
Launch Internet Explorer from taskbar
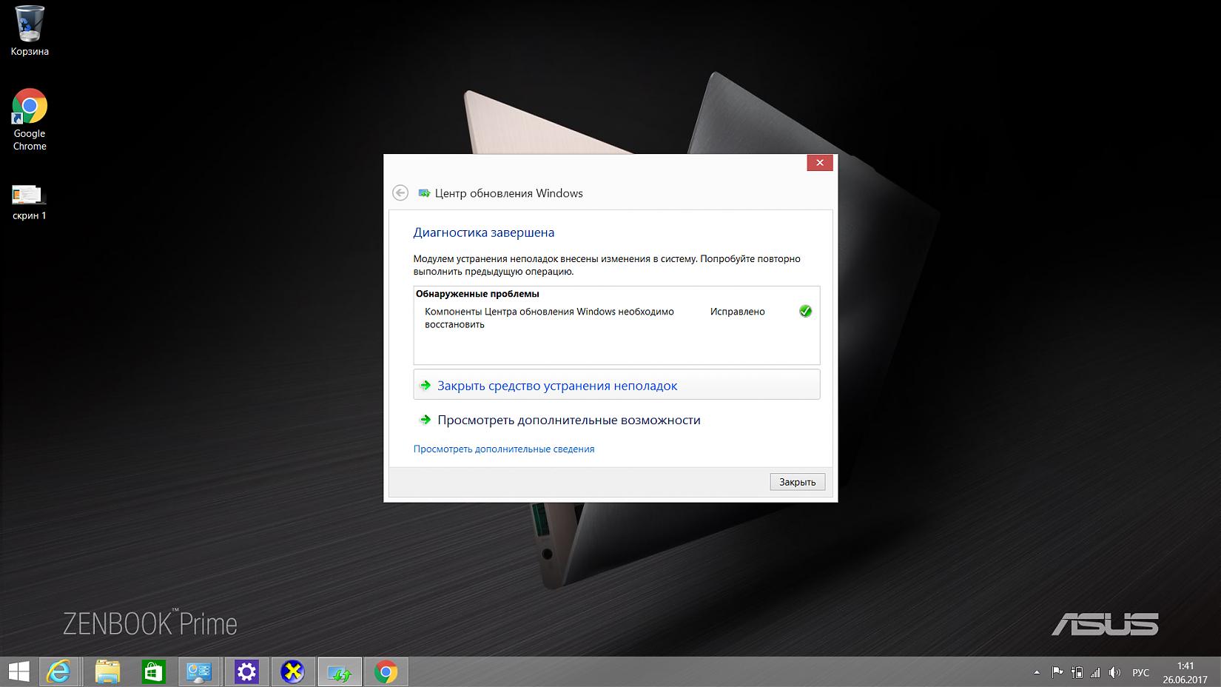59,671
